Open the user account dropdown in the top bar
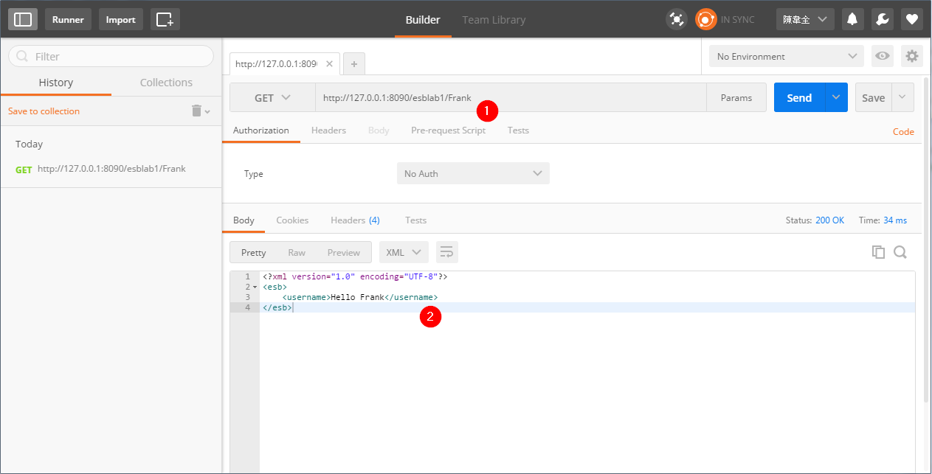The height and width of the screenshot is (474, 932). tap(805, 19)
